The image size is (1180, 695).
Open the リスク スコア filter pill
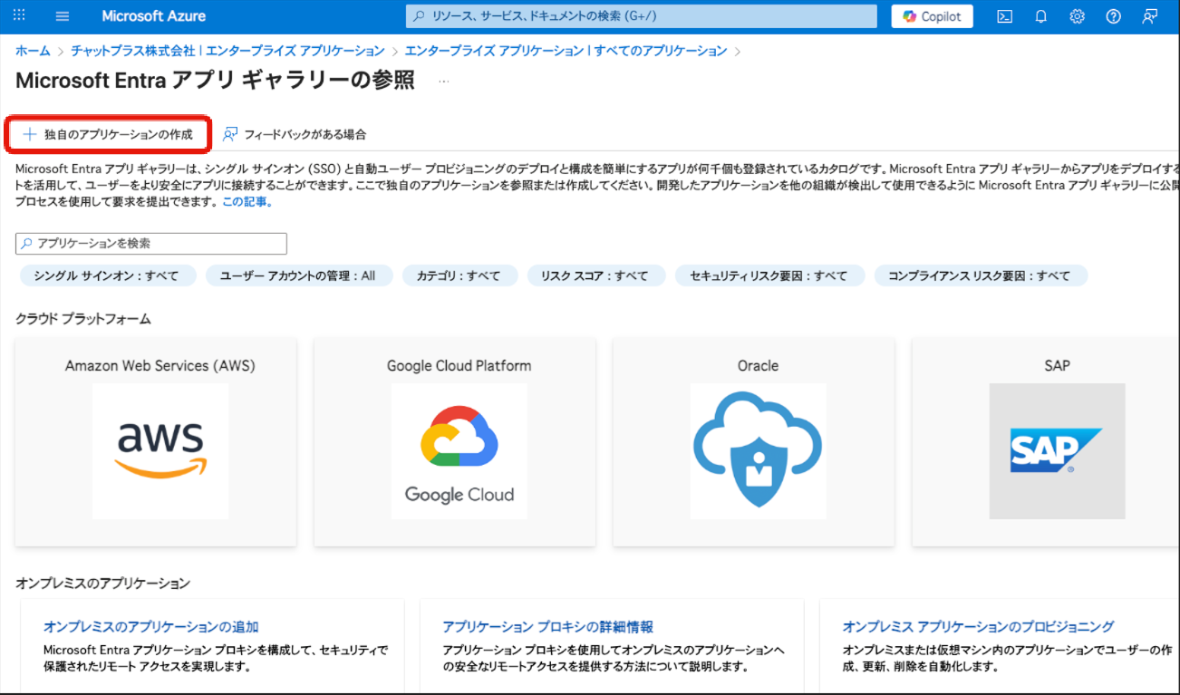pos(595,275)
